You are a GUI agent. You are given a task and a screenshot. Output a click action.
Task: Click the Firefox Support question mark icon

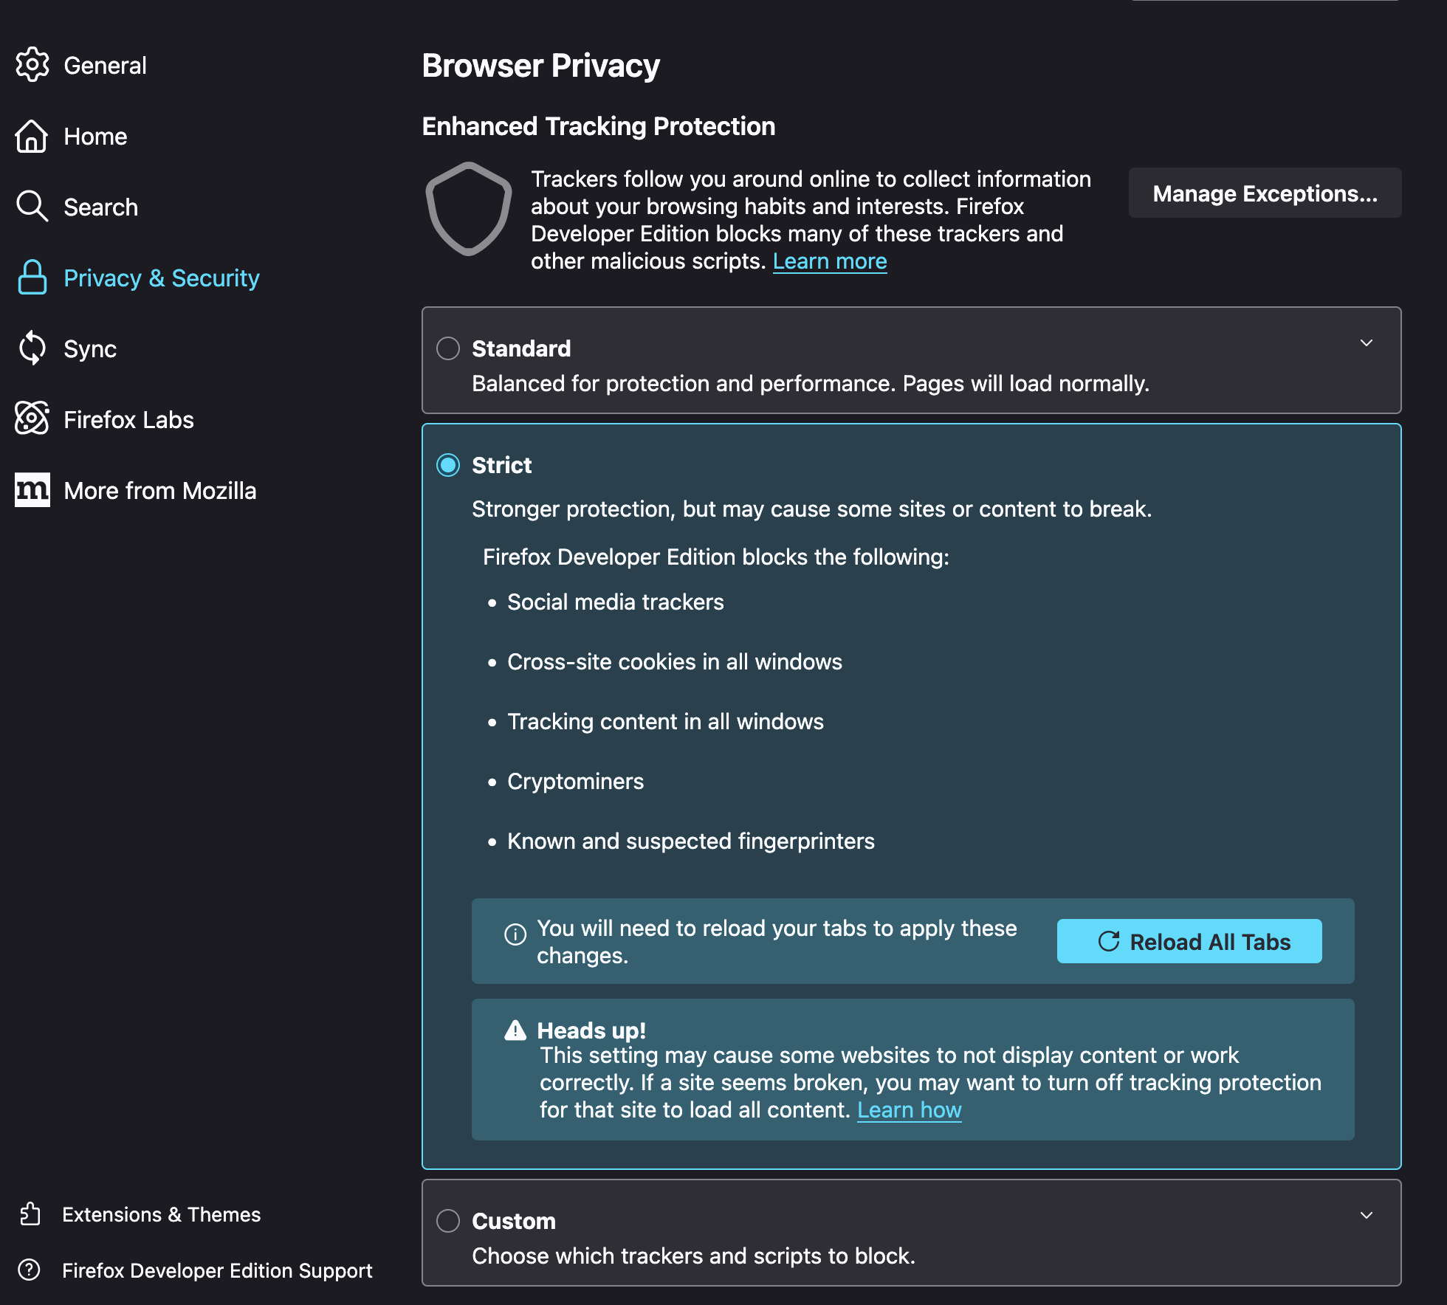click(x=29, y=1270)
